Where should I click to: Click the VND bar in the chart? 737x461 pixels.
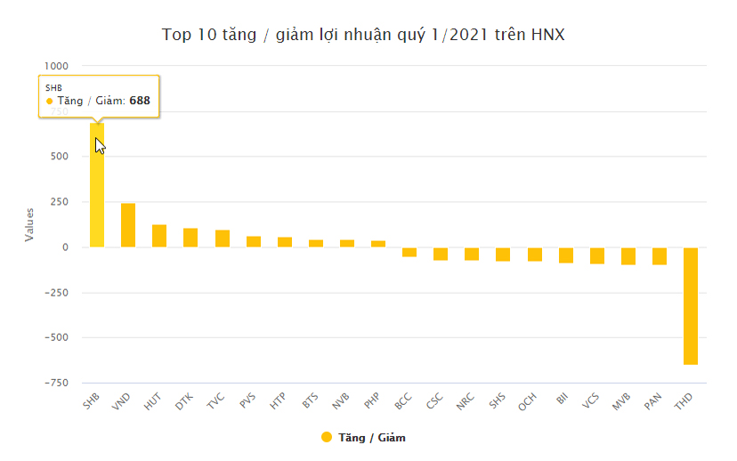(x=128, y=225)
